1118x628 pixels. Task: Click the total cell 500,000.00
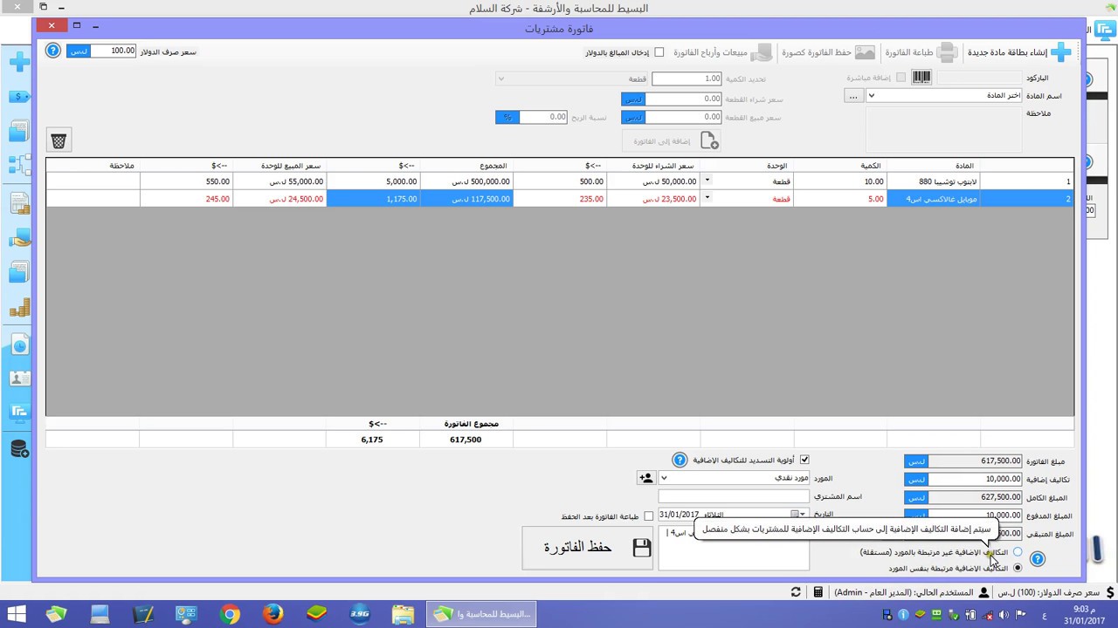(x=466, y=181)
